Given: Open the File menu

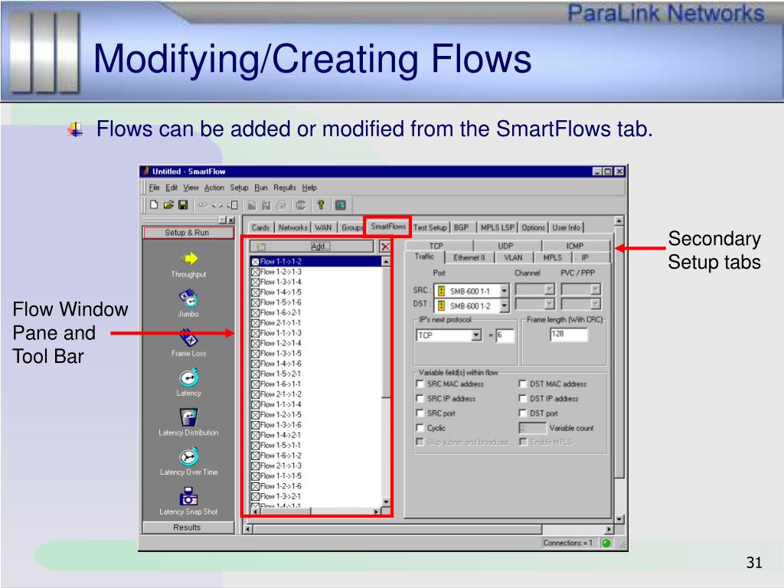Looking at the screenshot, I should click(154, 188).
